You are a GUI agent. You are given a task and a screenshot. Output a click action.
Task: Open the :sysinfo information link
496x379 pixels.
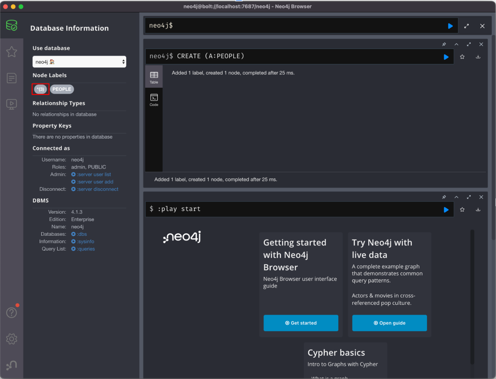83,242
